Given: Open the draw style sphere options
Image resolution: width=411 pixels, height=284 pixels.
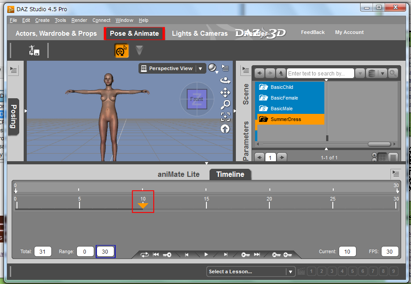Looking at the screenshot, I should pos(213,68).
